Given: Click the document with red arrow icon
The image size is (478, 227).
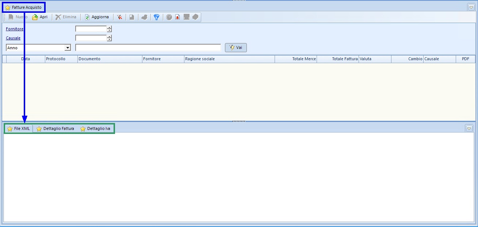Looking at the screenshot, I should tap(178, 17).
